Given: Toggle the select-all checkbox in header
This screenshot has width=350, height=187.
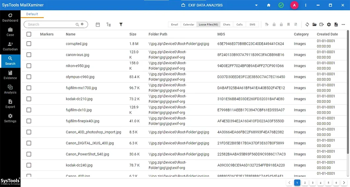Looking at the screenshot, I should coord(29,34).
